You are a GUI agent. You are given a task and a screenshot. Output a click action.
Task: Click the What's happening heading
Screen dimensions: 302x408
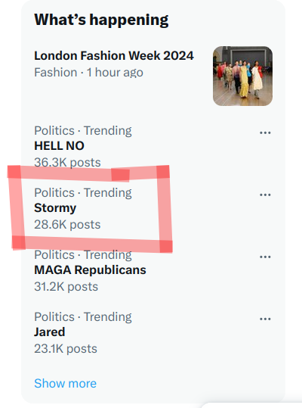pos(101,20)
